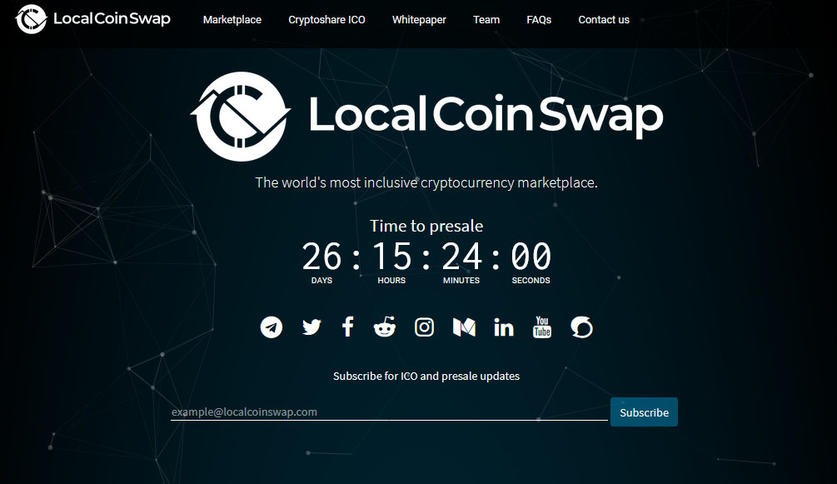Screen dimensions: 837x484
Task: Click the large LocalCoinSwap hero logo
Action: [426, 116]
